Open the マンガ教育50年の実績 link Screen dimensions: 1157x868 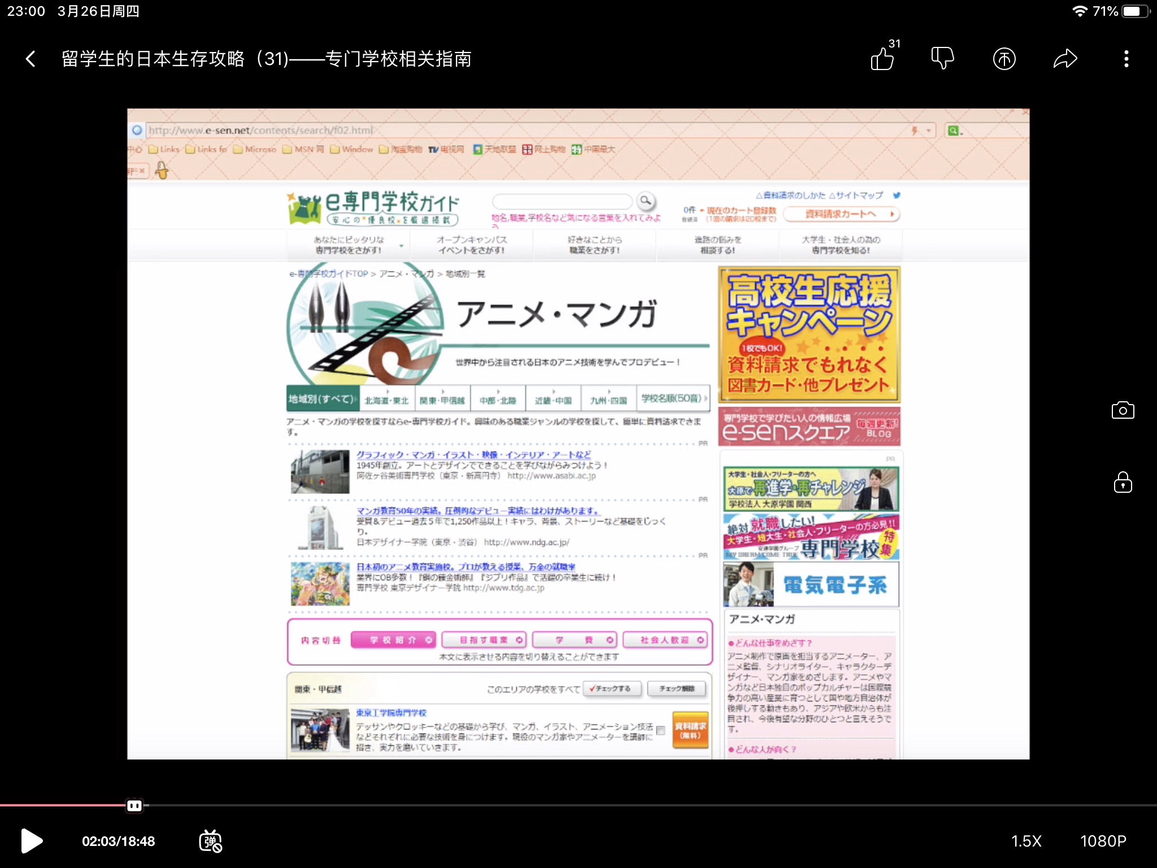[477, 510]
